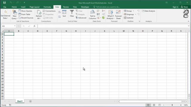
Task: Click the Ungroup button
Action: pyautogui.click(x=129, y=14)
